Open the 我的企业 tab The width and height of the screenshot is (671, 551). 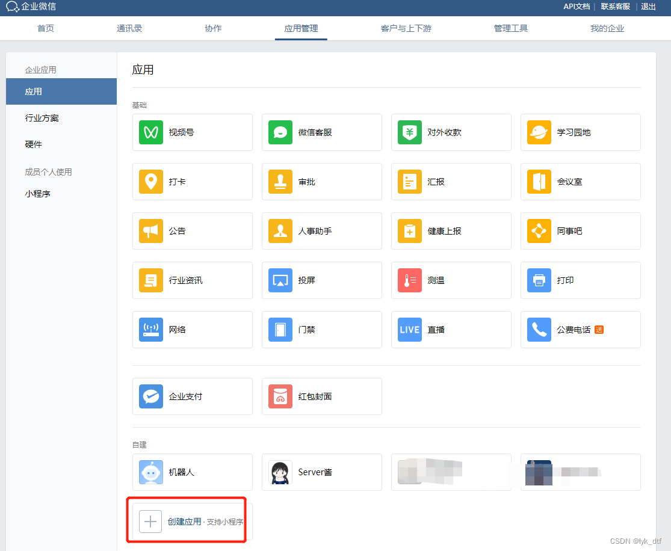point(607,29)
